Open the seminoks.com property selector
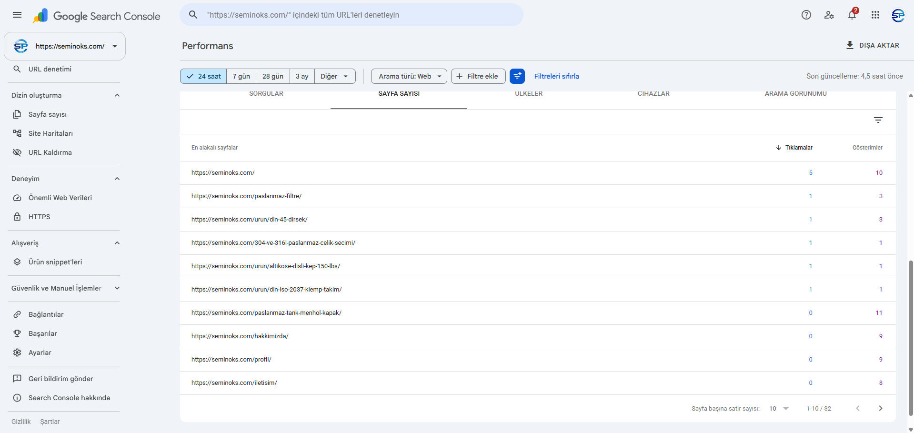The image size is (914, 433). [65, 46]
